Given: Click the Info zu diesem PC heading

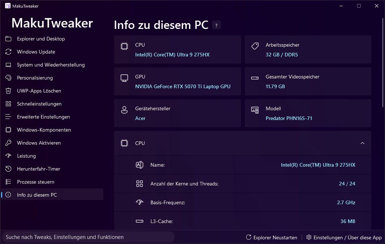Looking at the screenshot, I should (161, 25).
